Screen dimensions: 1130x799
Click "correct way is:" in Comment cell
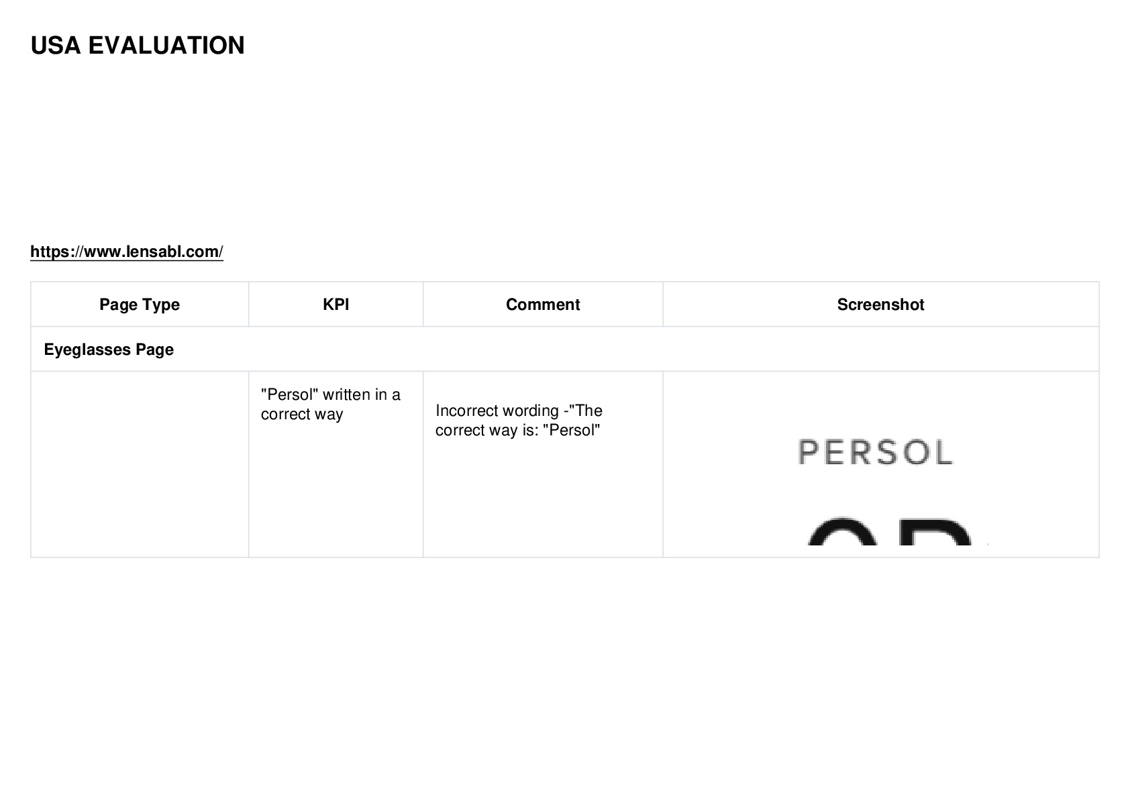pyautogui.click(x=486, y=430)
